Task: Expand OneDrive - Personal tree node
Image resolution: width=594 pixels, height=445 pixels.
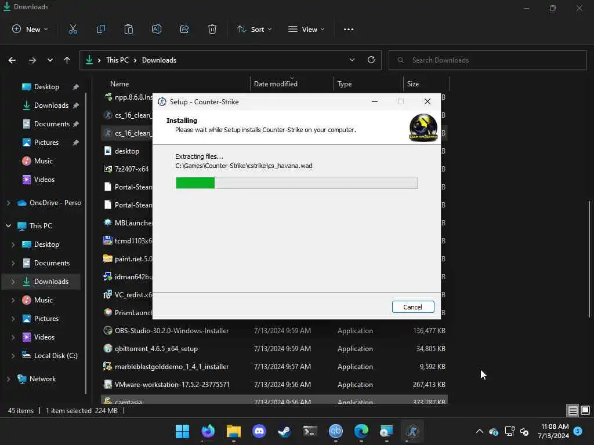Action: (x=8, y=203)
